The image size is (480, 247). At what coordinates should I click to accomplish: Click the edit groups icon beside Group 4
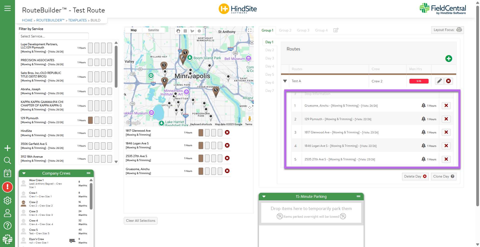pos(336,30)
